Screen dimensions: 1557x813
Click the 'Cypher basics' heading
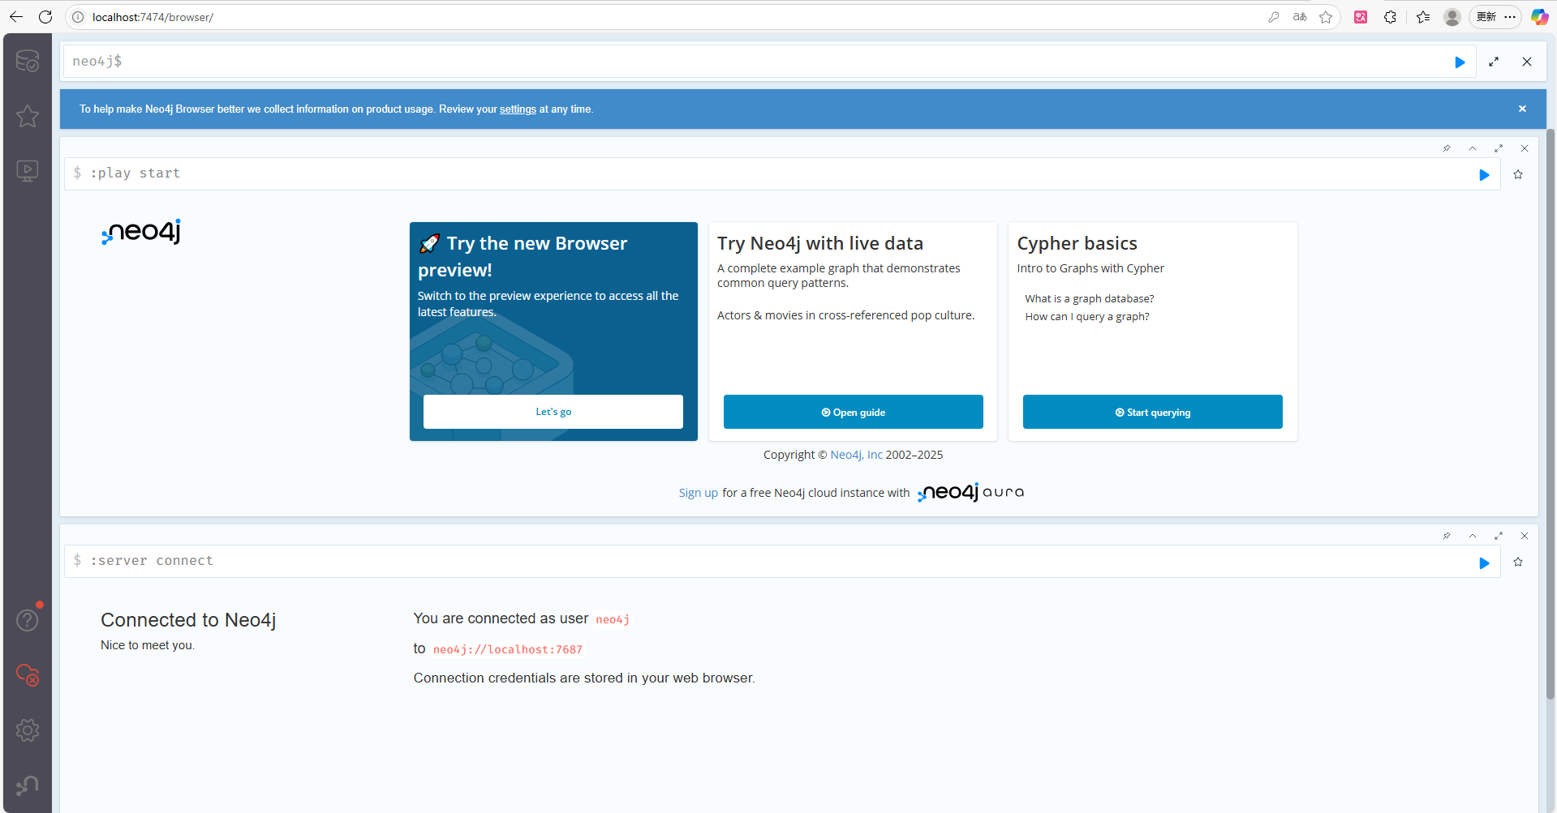coord(1077,243)
